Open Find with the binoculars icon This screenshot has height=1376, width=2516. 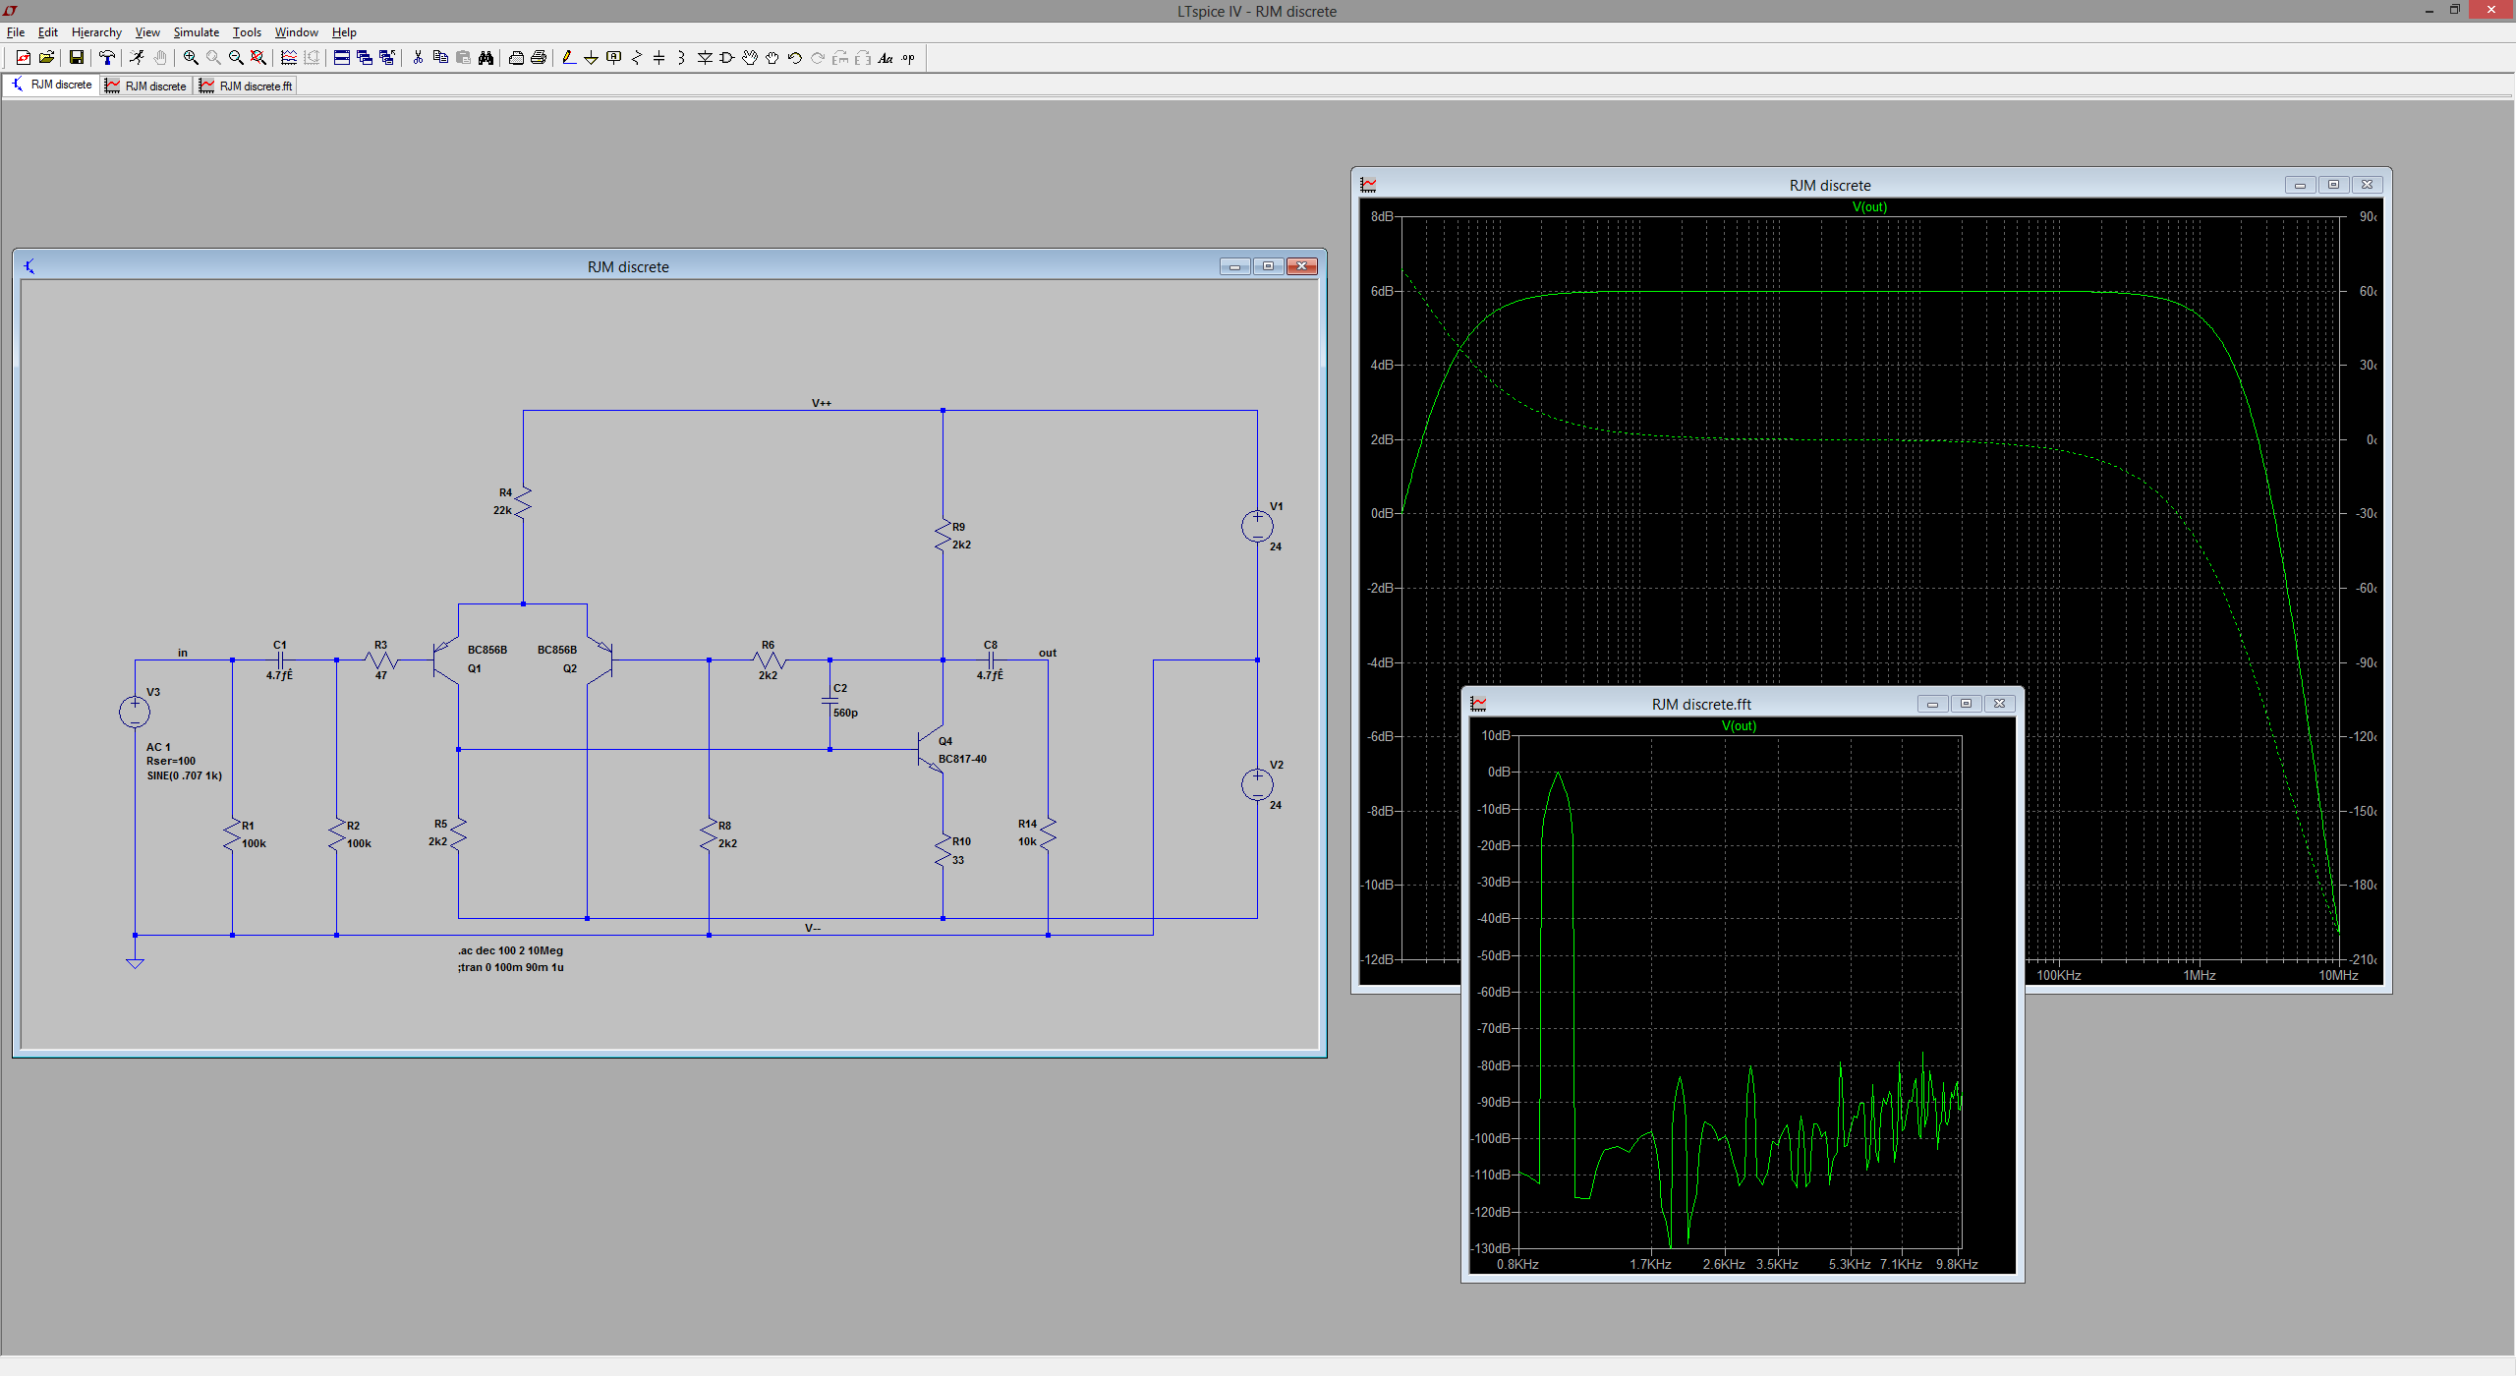(x=486, y=58)
